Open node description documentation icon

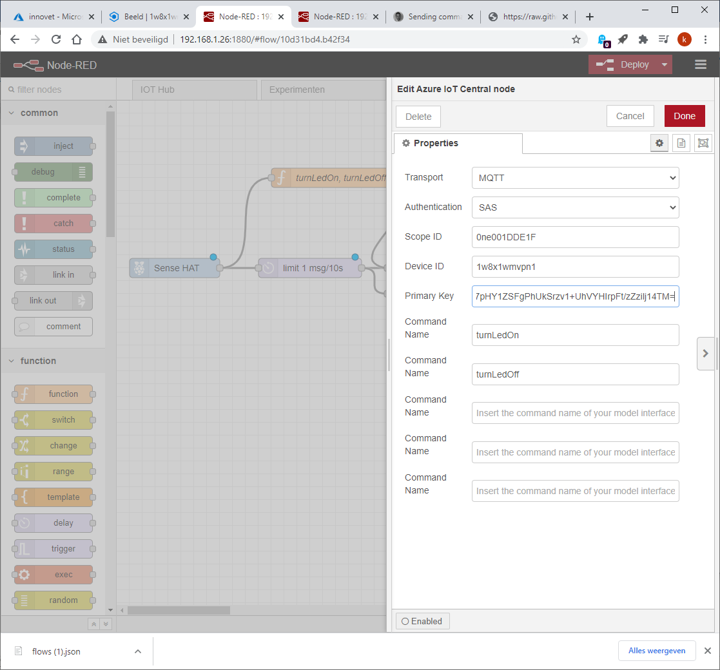click(x=681, y=143)
